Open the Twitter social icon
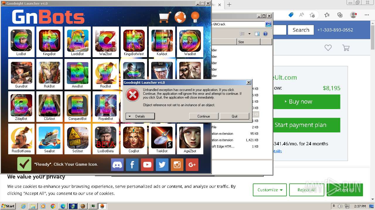Viewport: 375px width, 210px height. (162, 165)
